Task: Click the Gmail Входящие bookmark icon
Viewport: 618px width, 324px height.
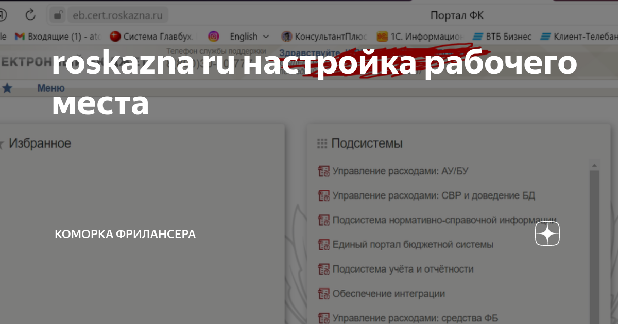Action: tap(19, 37)
